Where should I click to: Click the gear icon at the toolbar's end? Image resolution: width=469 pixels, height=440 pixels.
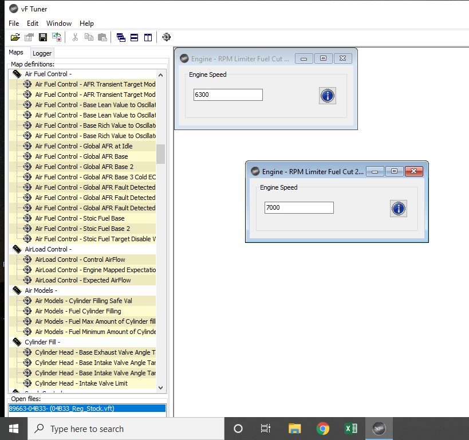pos(166,37)
